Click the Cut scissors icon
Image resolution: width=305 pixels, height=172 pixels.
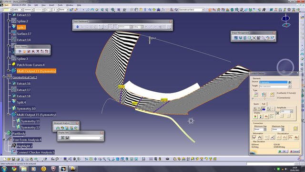coord(22,159)
